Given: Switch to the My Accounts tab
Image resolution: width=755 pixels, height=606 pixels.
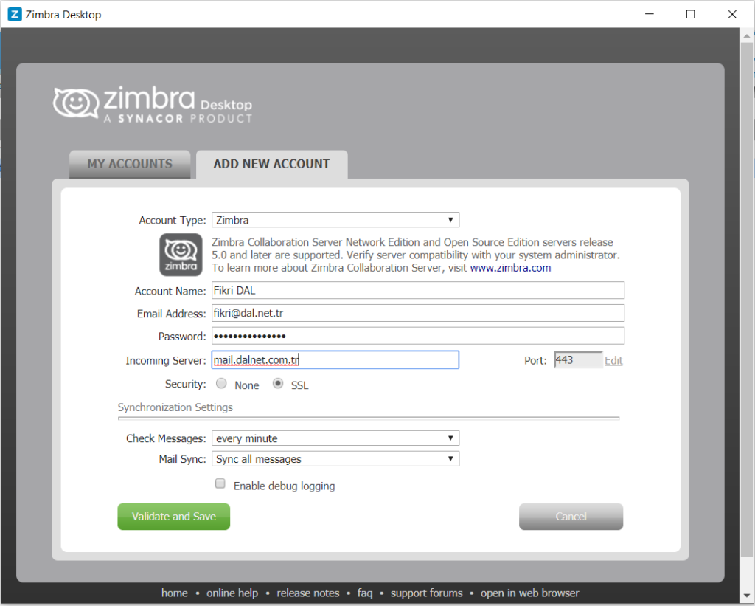Looking at the screenshot, I should [x=130, y=165].
